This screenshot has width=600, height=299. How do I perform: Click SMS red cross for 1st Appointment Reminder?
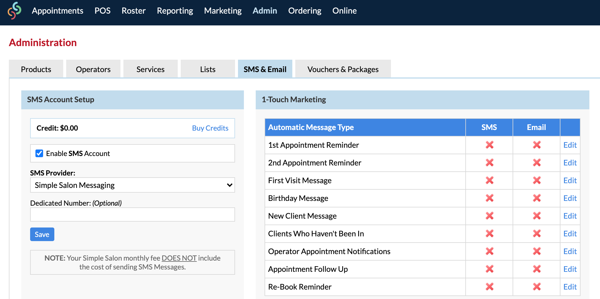pyautogui.click(x=490, y=145)
